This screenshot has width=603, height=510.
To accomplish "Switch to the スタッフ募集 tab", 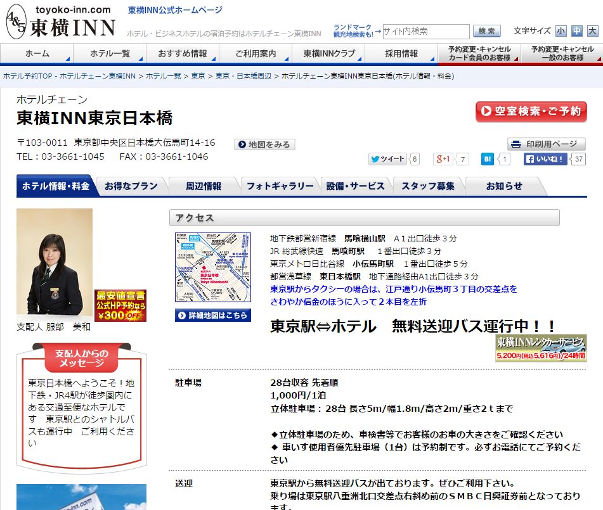I will (x=428, y=186).
